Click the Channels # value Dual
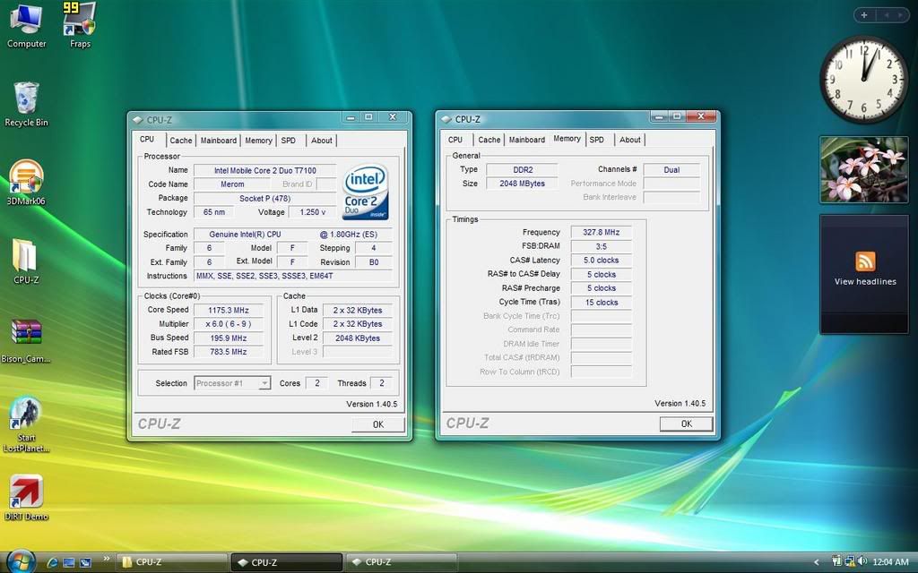Screen dimensions: 918x573 pos(671,169)
